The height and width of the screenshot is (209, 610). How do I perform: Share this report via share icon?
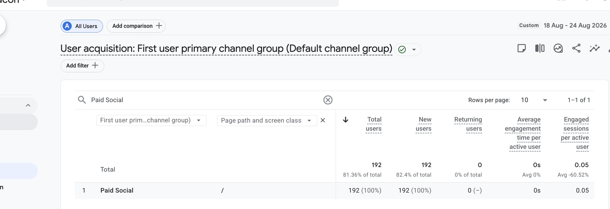click(576, 48)
